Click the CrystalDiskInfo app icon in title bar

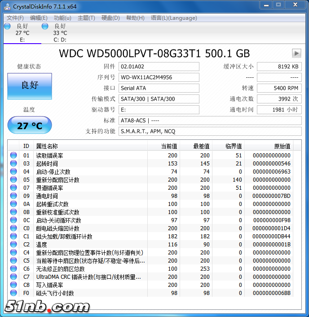[7, 6]
